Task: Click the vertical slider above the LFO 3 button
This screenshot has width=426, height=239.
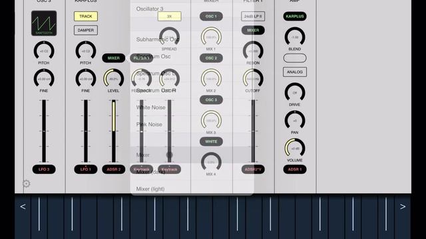Action: point(44,131)
